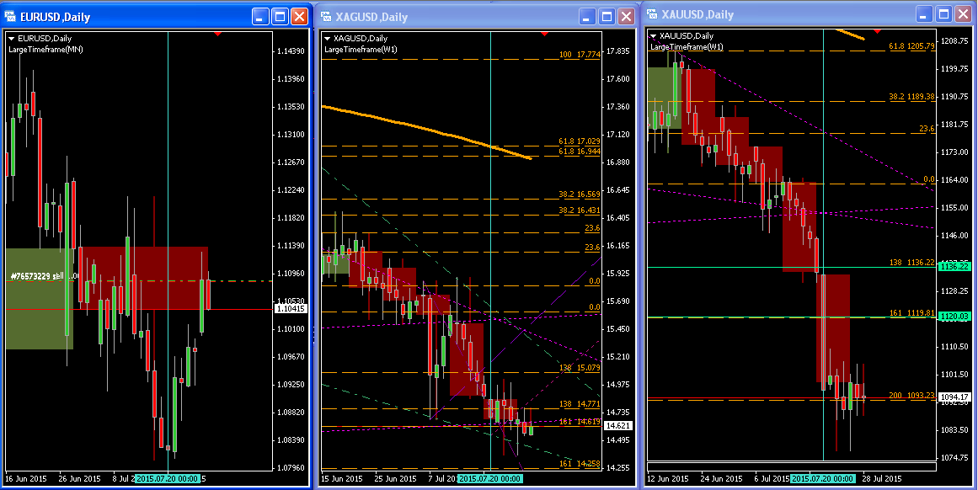Click the XAUUSD chart window icon
The width and height of the screenshot is (978, 490).
pos(652,14)
